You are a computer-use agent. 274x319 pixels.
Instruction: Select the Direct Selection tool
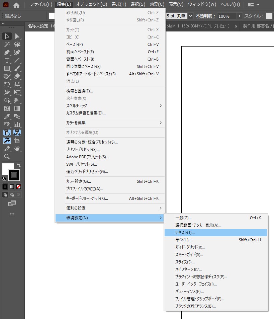pos(17,36)
